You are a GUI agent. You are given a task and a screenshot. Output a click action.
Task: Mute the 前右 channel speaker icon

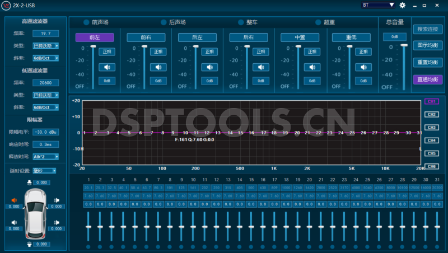pyautogui.click(x=158, y=67)
